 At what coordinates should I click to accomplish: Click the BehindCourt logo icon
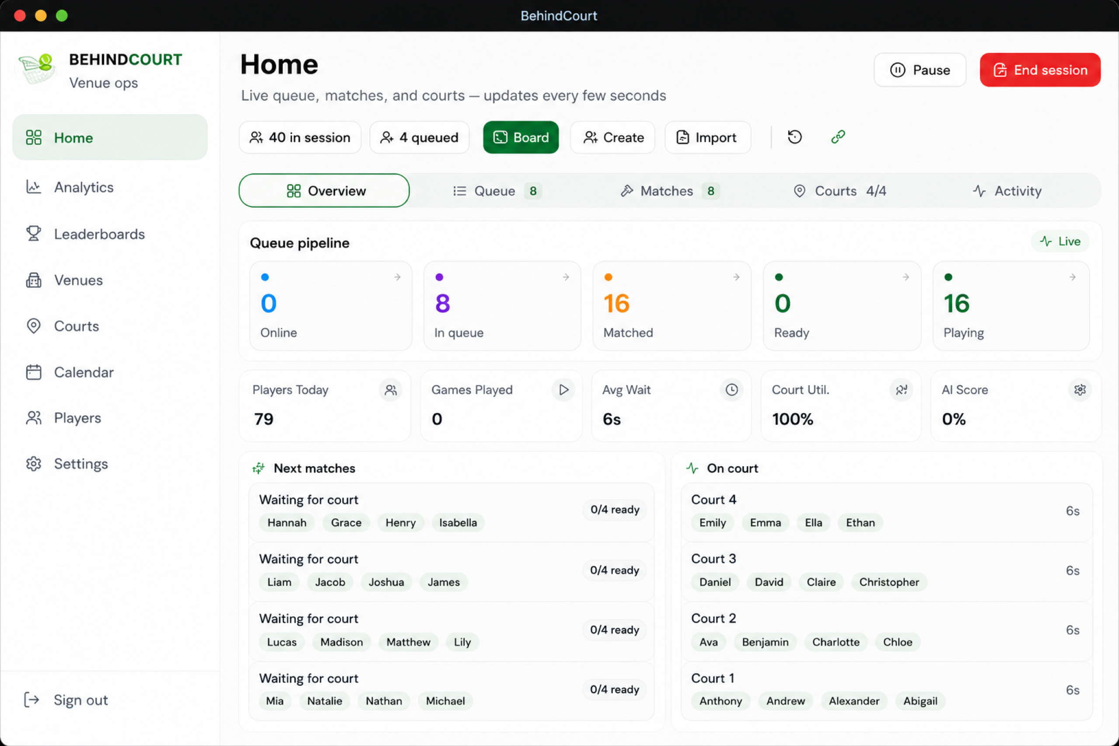point(36,70)
